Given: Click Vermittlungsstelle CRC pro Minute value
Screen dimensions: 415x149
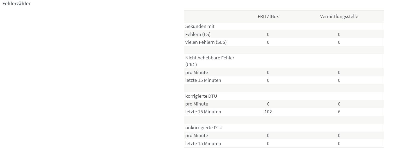Looking at the screenshot, I should click(339, 72).
